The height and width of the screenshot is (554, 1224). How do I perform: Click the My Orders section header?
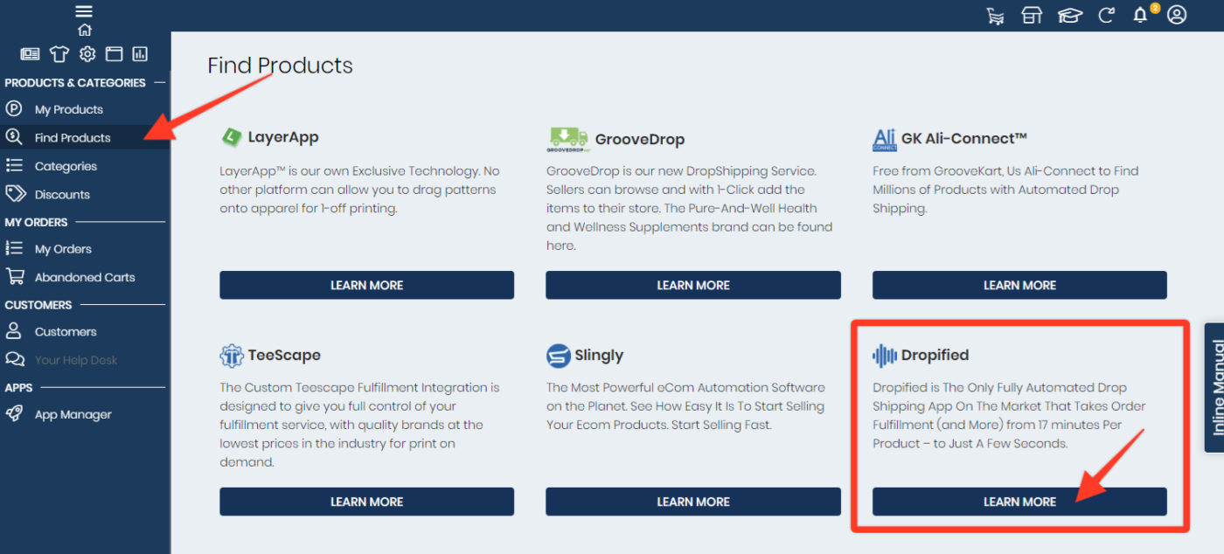36,222
